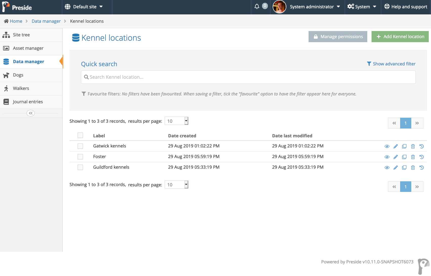Open version history for Guildford kennels
Image resolution: width=431 pixels, height=276 pixels.
[x=421, y=167]
